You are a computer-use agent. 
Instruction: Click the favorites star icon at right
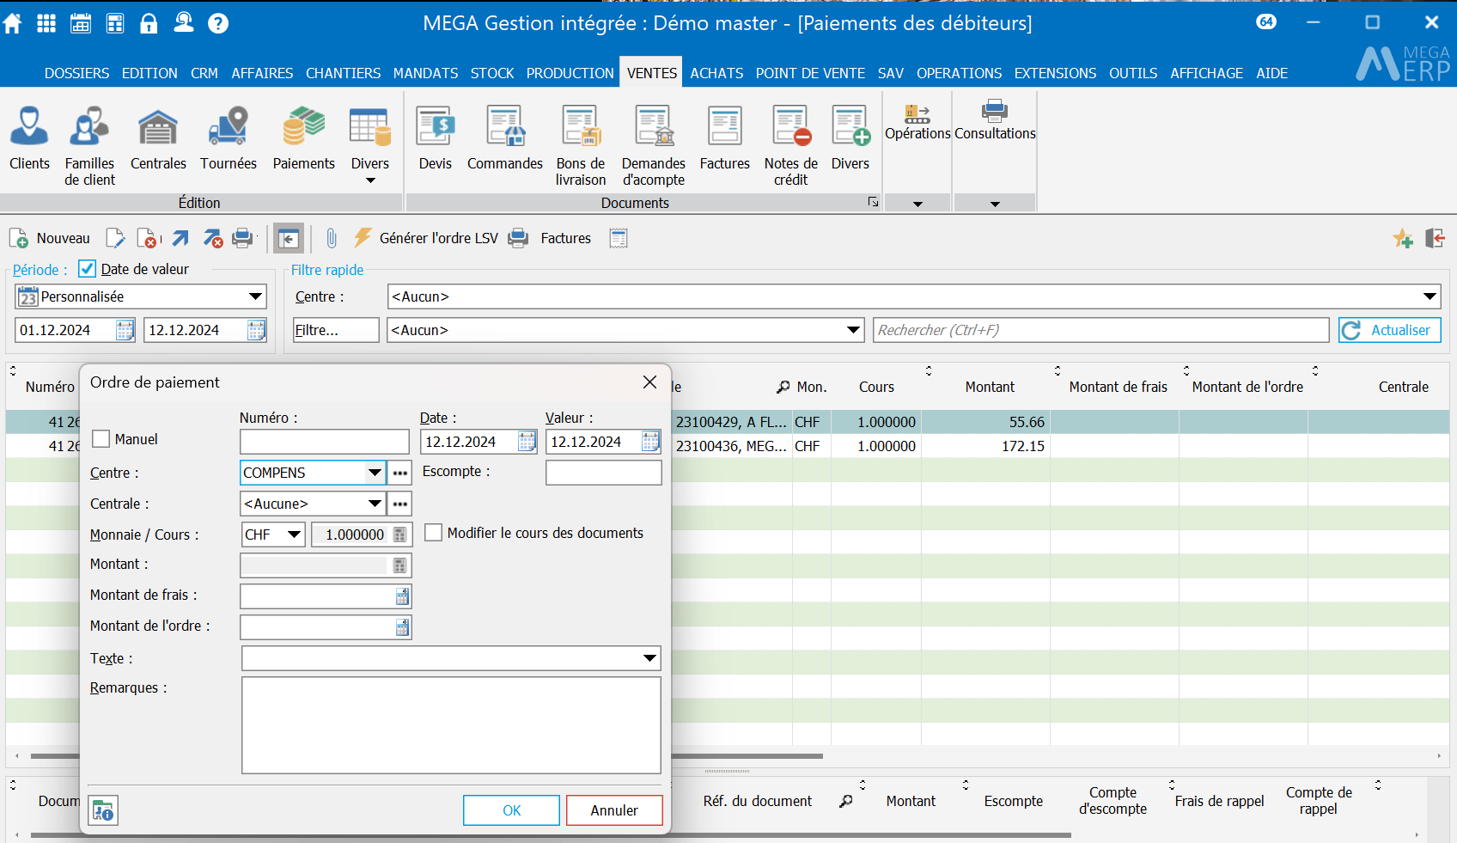click(x=1403, y=238)
